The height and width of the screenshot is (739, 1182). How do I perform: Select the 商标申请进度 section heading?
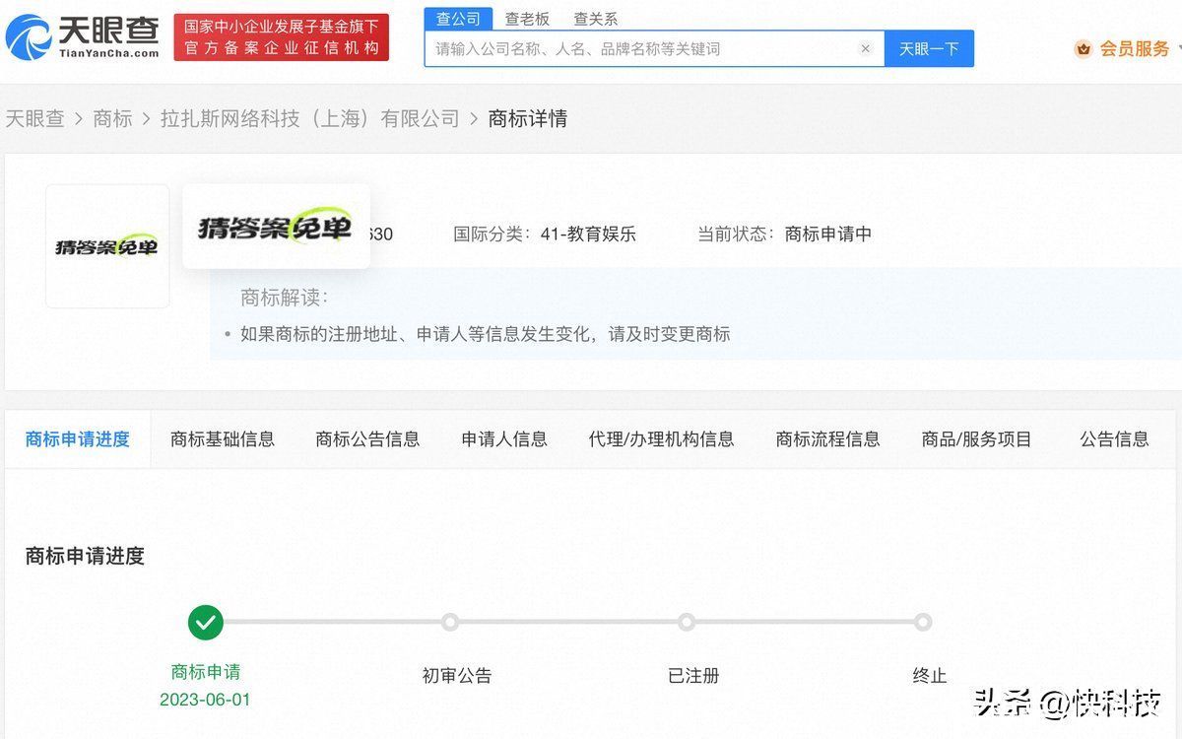click(85, 556)
